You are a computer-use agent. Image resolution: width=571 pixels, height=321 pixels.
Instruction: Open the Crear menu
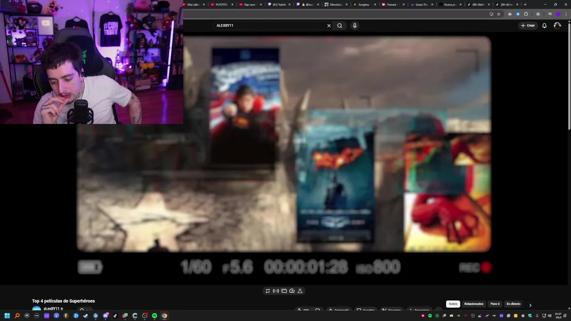tap(528, 25)
